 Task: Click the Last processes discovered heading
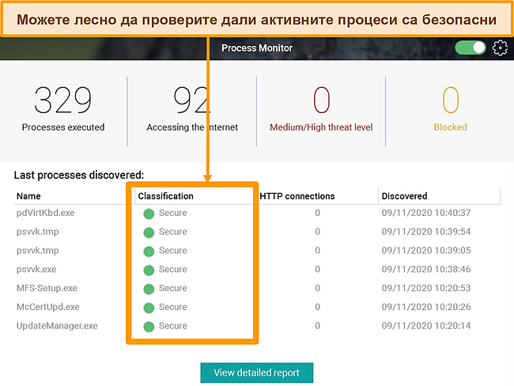click(x=79, y=175)
